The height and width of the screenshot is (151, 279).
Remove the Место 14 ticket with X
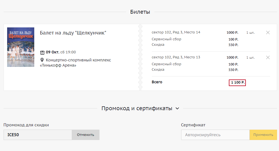point(268,33)
